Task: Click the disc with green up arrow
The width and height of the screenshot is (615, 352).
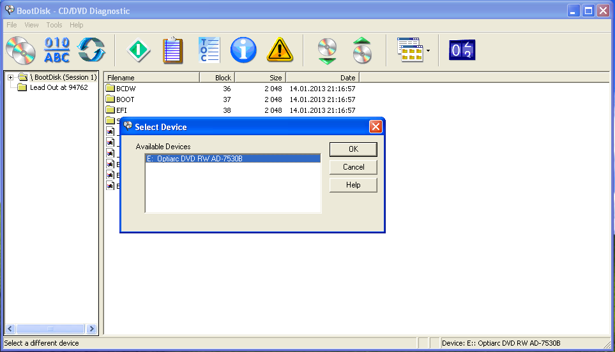Action: tap(362, 50)
